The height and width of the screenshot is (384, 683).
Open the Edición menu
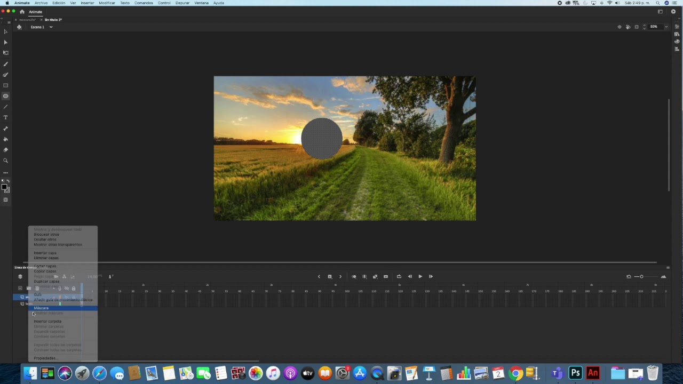[59, 3]
